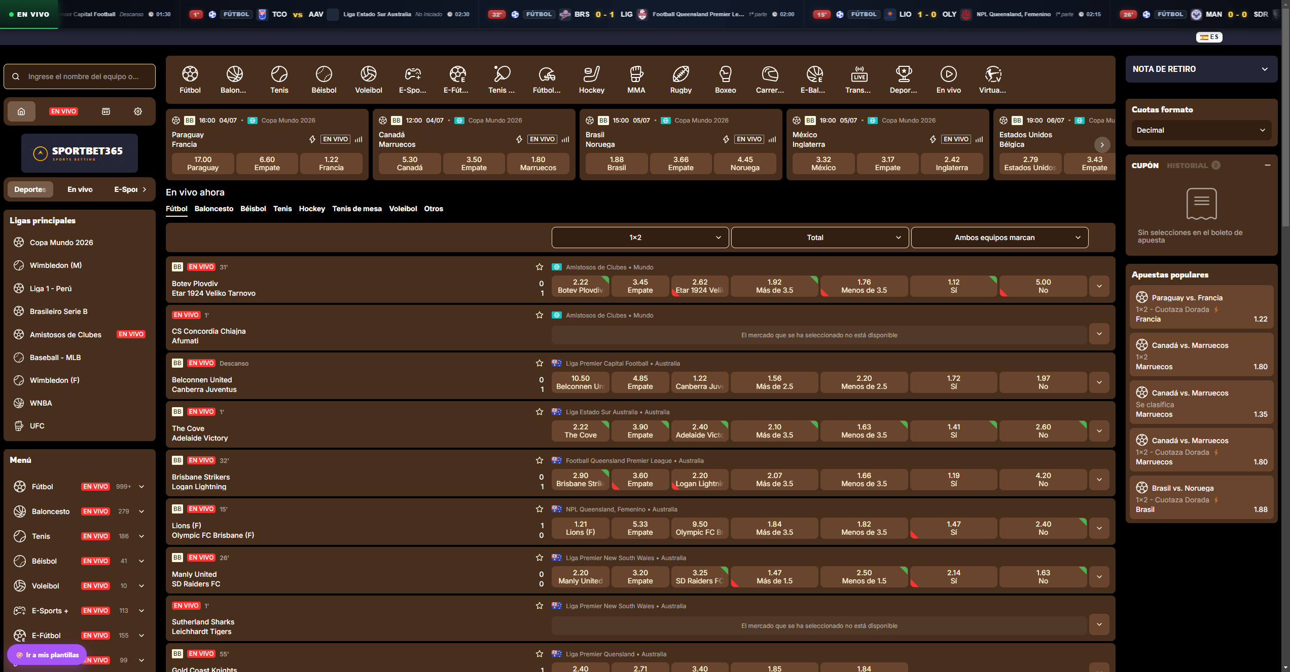Select the Otros live tab
Viewport: 1290px width, 672px height.
point(434,209)
